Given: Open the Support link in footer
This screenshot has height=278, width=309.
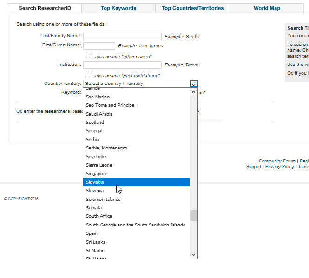Looking at the screenshot, I should pyautogui.click(x=254, y=167).
